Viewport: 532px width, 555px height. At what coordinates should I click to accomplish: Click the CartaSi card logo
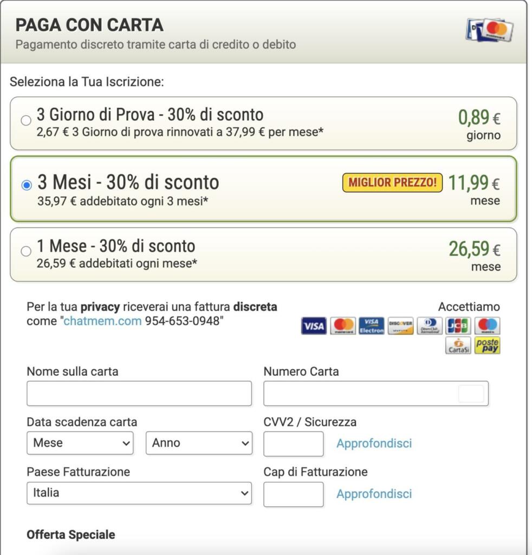[458, 345]
